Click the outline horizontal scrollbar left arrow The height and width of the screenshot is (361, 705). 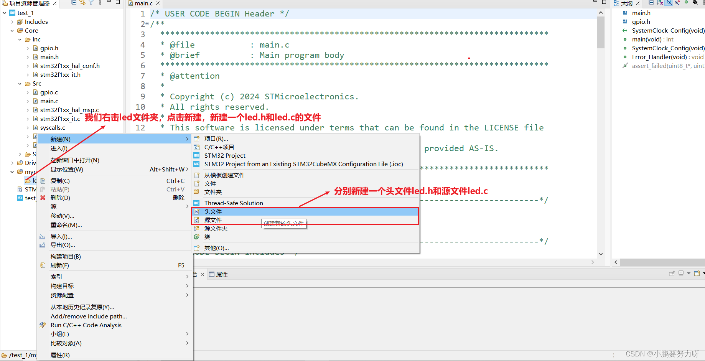pyautogui.click(x=616, y=262)
